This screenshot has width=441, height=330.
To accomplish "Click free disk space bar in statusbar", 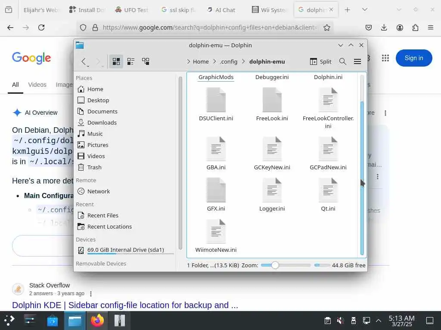I will coord(322,265).
